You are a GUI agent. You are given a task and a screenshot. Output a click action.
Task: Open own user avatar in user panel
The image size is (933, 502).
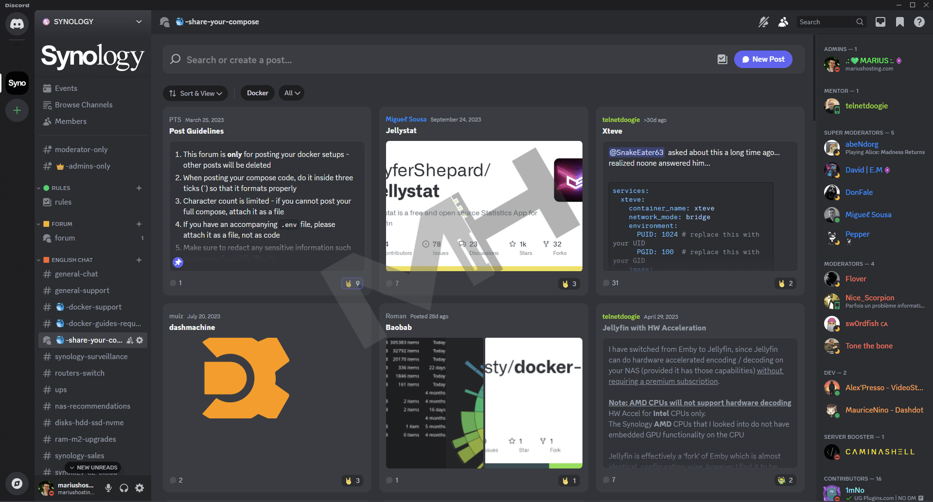[x=47, y=488]
